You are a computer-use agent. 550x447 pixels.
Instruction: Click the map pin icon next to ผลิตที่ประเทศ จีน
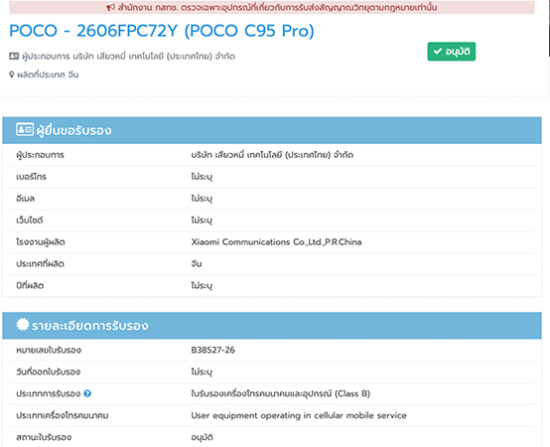12,74
